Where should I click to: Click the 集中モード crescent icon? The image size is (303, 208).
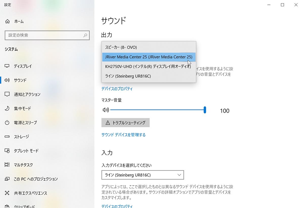[x=7, y=108]
